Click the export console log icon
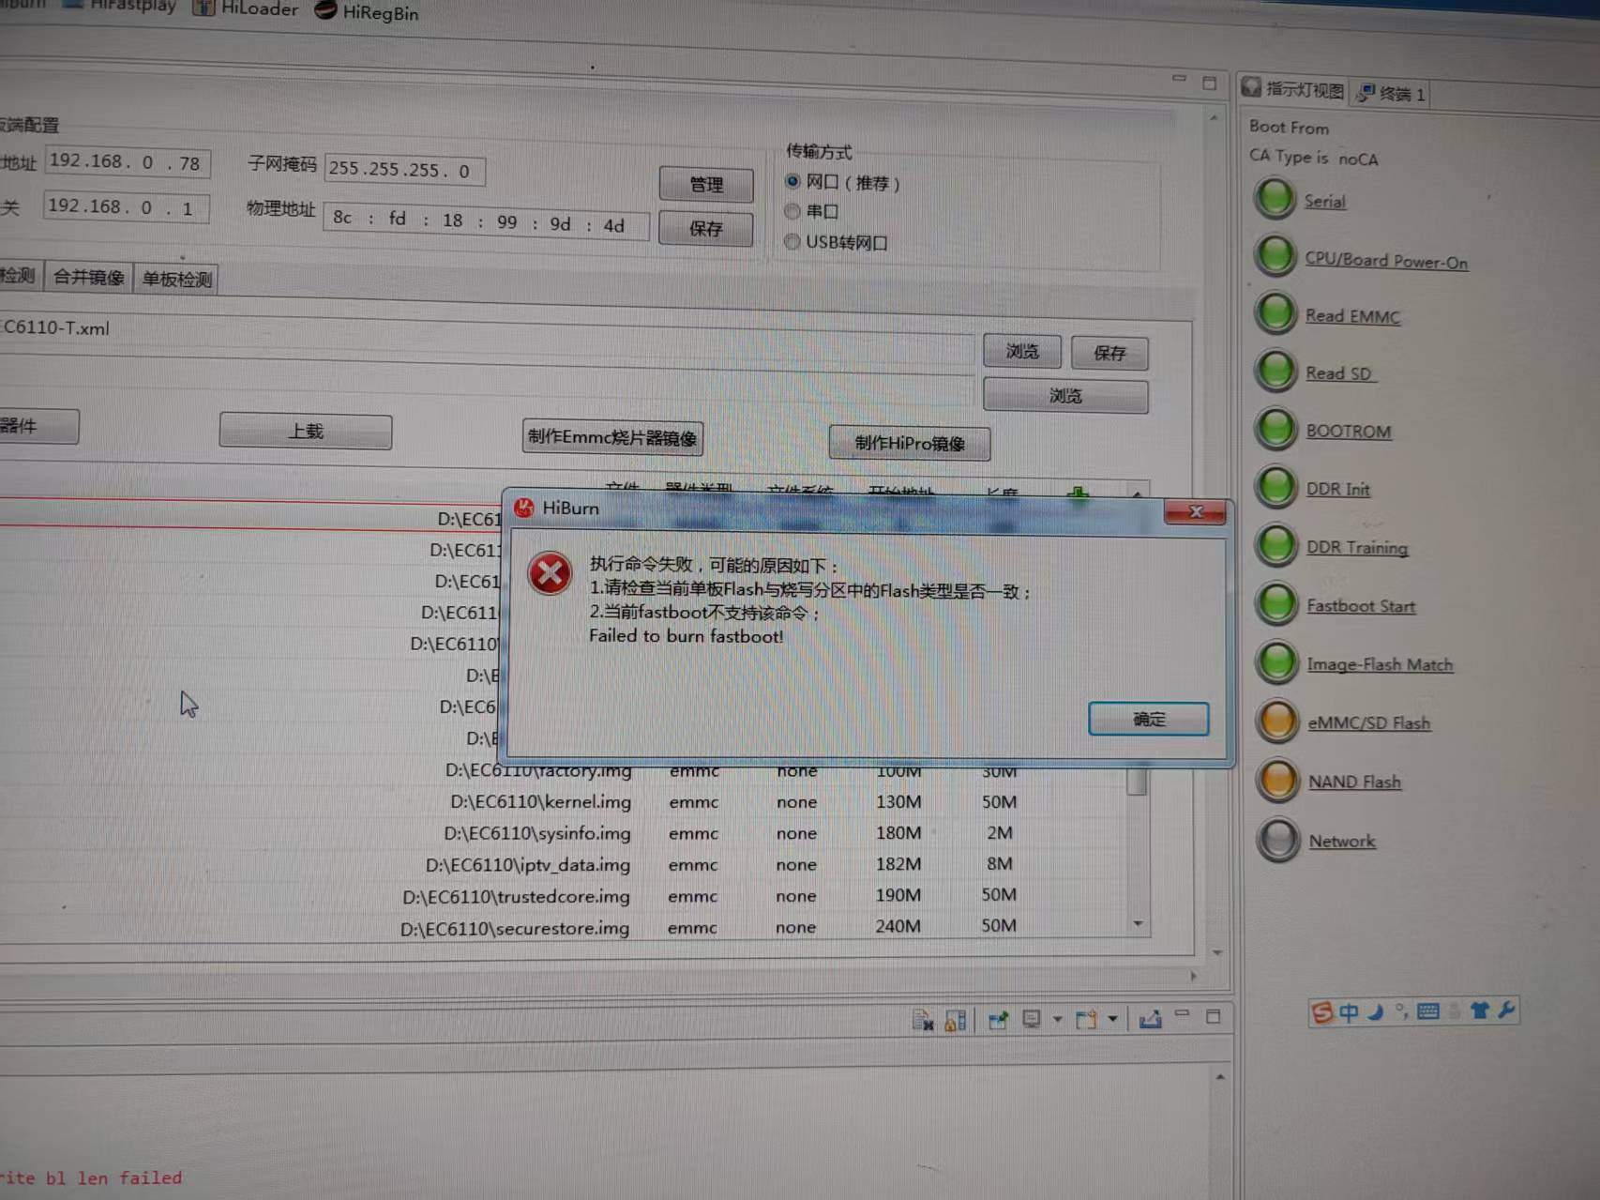 click(x=1151, y=1018)
